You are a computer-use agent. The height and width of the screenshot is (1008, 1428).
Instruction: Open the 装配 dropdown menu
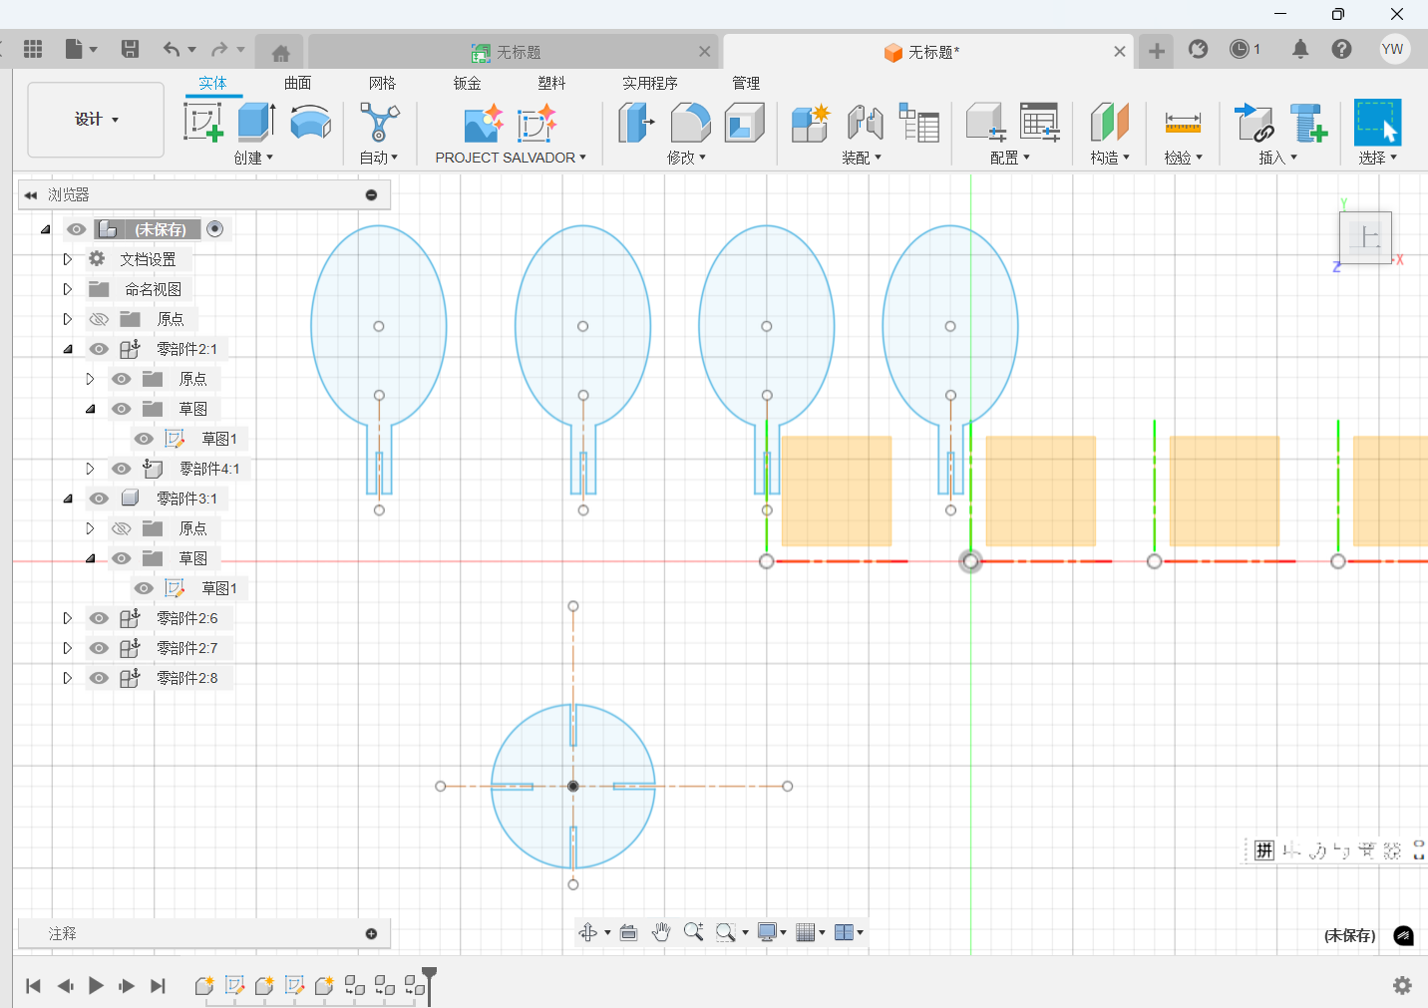862,158
